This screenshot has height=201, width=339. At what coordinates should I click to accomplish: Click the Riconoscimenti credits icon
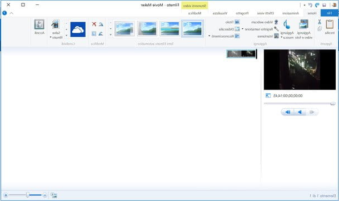(x=237, y=36)
